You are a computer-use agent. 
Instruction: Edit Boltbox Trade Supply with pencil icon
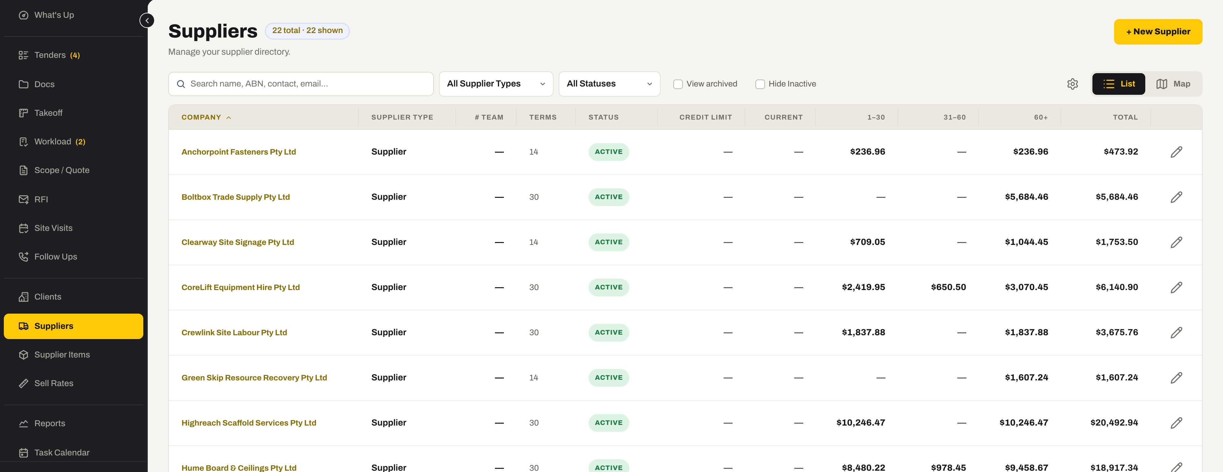1176,197
